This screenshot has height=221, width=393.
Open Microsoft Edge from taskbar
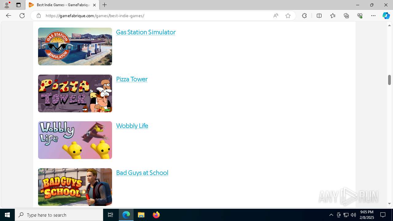click(x=126, y=215)
